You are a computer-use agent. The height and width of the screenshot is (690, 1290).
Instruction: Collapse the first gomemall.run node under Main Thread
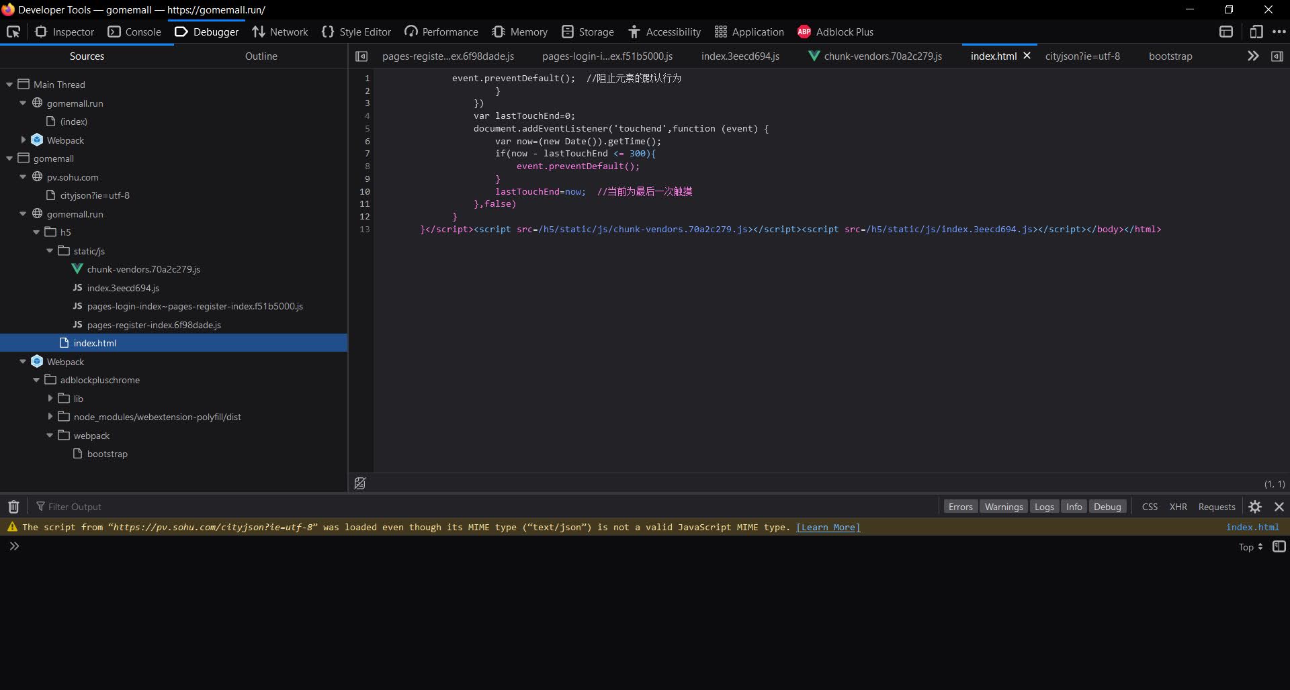pyautogui.click(x=23, y=103)
